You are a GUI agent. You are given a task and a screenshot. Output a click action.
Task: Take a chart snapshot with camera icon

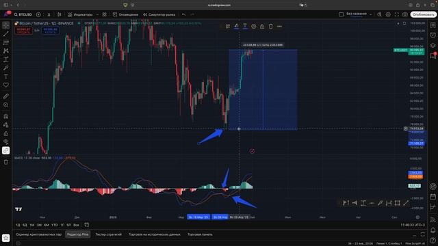405,14
